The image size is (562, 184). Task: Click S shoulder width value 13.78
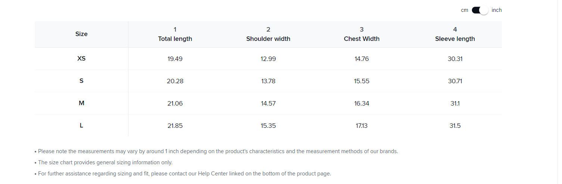268,81
